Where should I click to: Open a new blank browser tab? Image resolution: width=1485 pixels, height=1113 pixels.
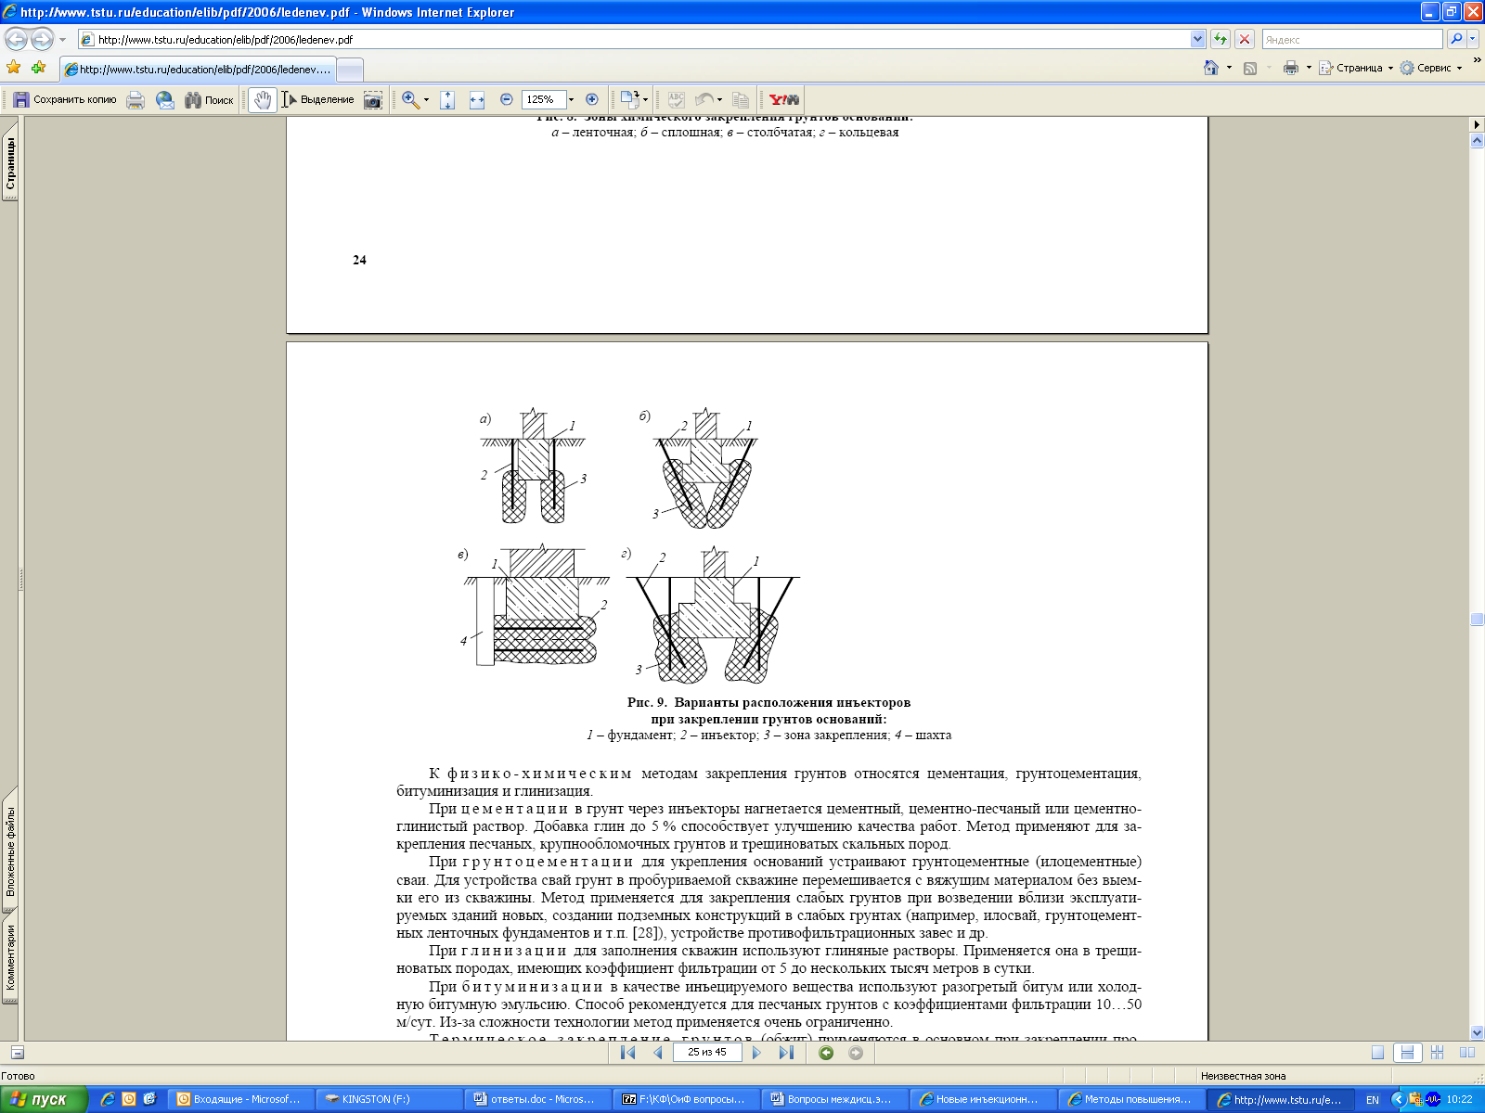349,70
